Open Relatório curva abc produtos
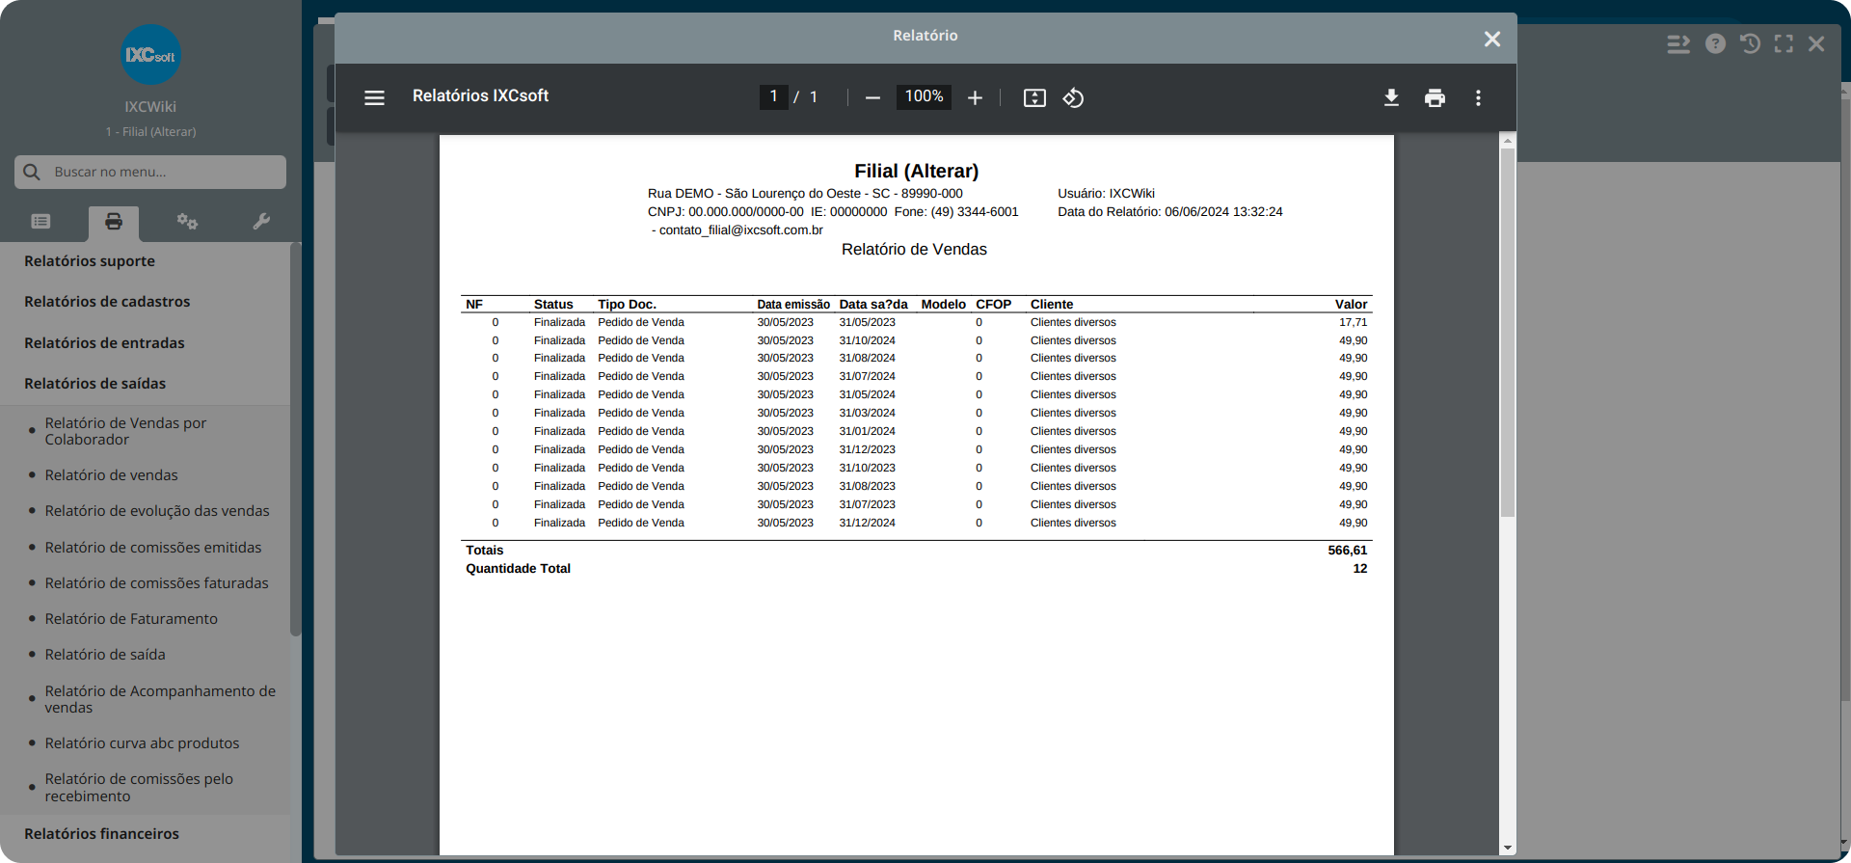This screenshot has width=1851, height=863. 142,743
